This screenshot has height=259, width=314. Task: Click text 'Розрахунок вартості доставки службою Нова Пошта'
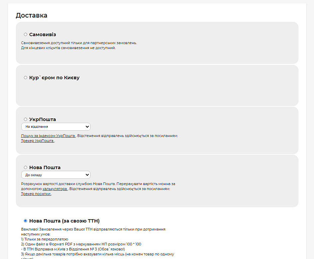68,184
